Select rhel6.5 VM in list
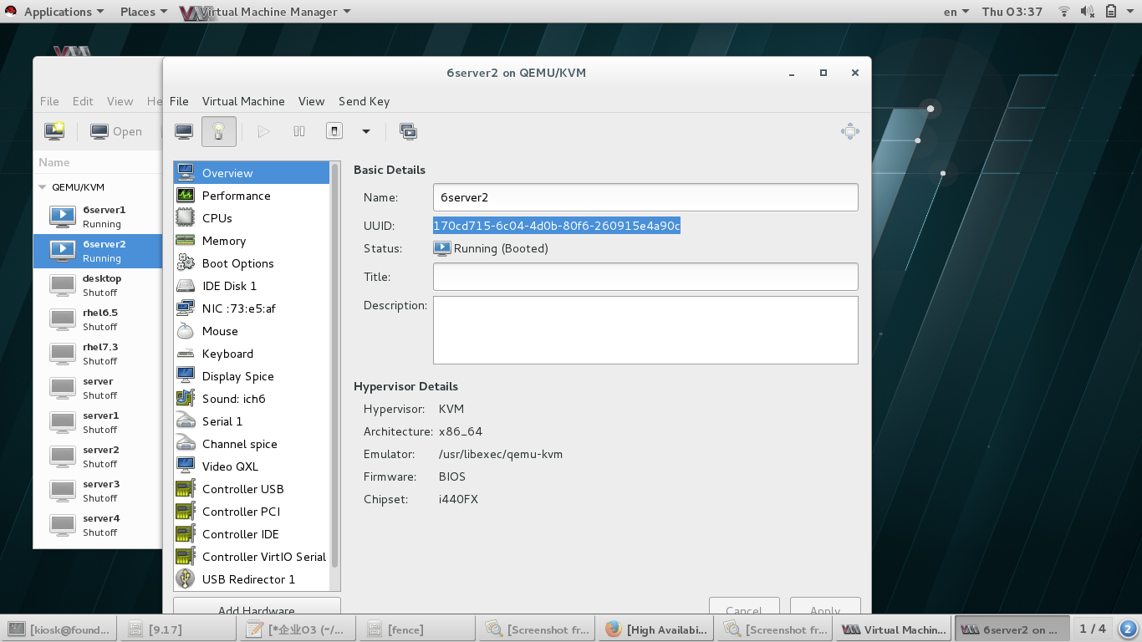The height and width of the screenshot is (642, 1142). tap(97, 319)
